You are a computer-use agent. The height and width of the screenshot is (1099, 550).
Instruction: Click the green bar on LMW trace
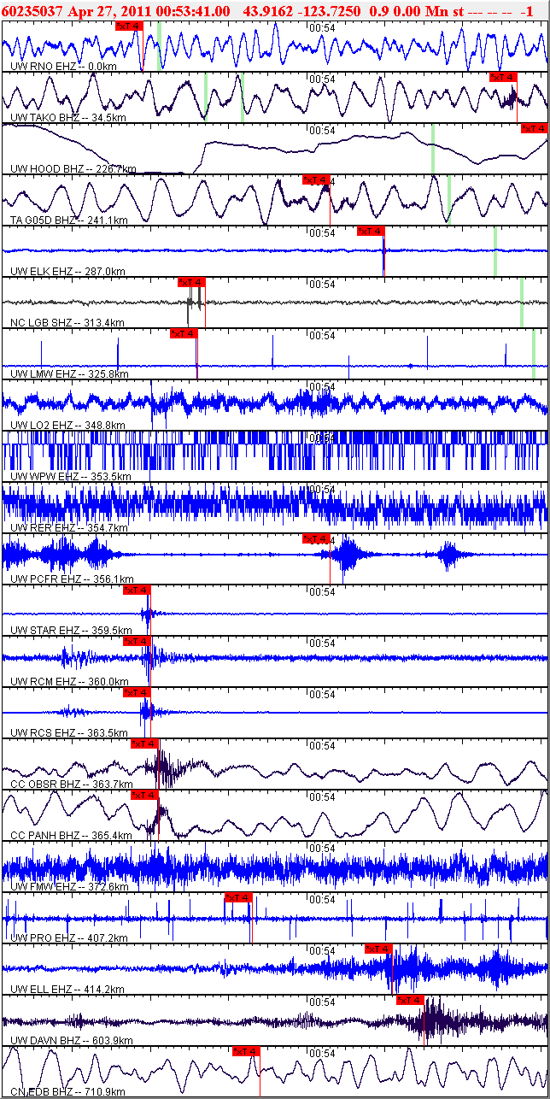point(534,354)
